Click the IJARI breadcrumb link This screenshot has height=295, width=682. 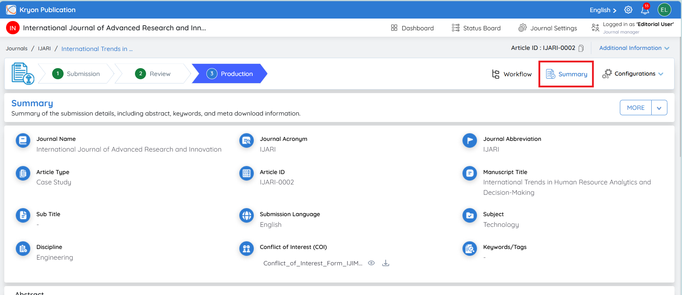pyautogui.click(x=44, y=49)
